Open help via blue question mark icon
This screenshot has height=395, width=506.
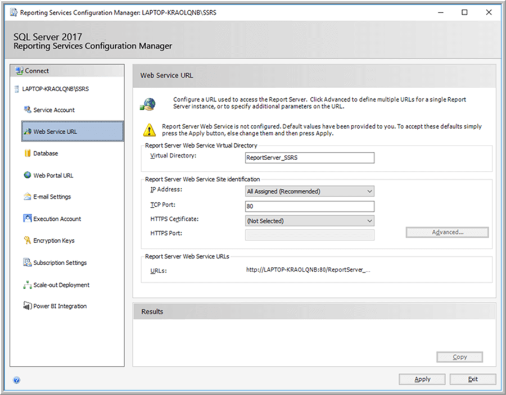click(16, 380)
